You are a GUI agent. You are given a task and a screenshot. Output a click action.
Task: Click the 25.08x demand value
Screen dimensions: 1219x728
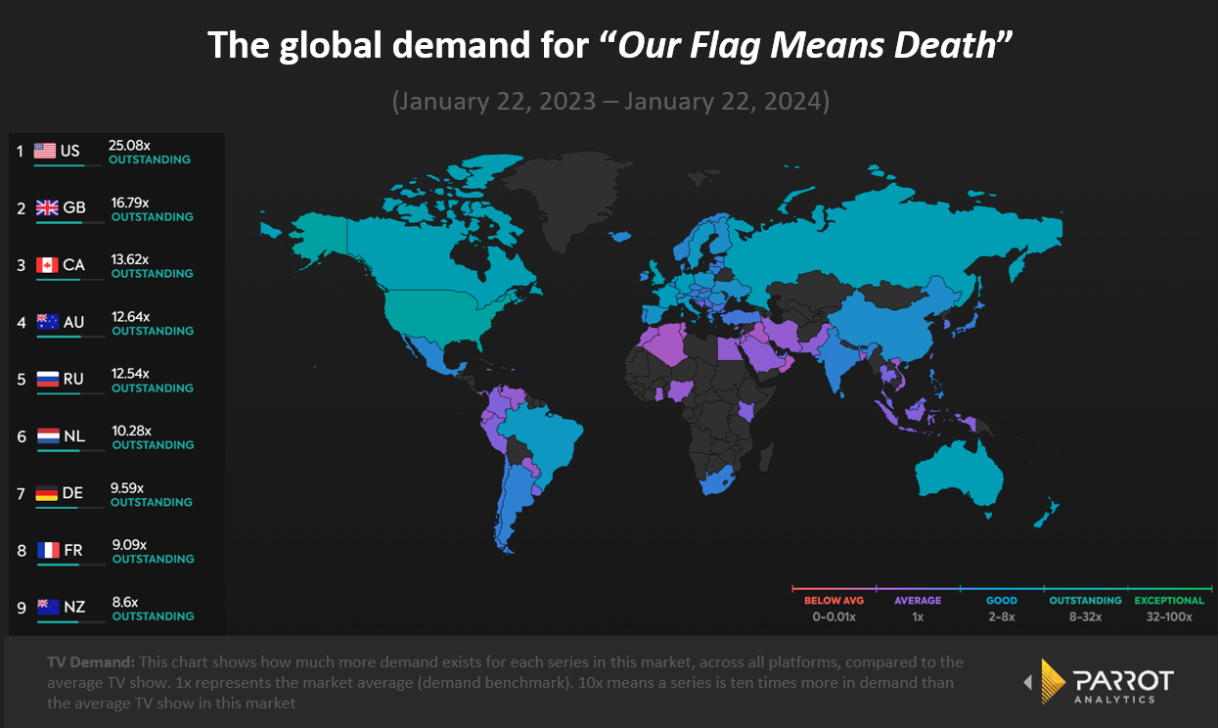(x=127, y=145)
